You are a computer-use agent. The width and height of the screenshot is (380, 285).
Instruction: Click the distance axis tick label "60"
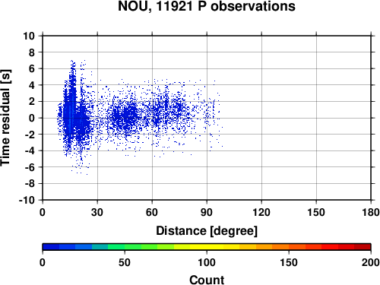152,212
